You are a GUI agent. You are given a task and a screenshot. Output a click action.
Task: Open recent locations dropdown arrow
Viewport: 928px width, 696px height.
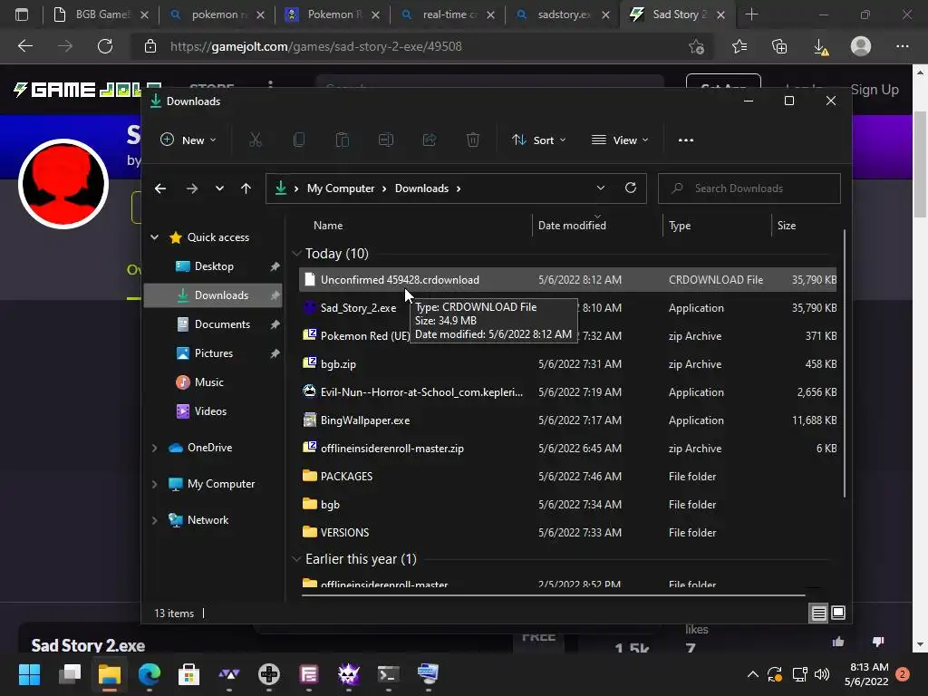tap(219, 188)
